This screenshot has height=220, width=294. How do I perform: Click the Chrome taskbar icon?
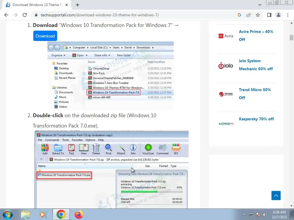click(x=61, y=214)
